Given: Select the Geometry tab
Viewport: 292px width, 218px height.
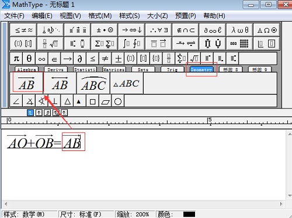Looking at the screenshot, I should tap(201, 69).
